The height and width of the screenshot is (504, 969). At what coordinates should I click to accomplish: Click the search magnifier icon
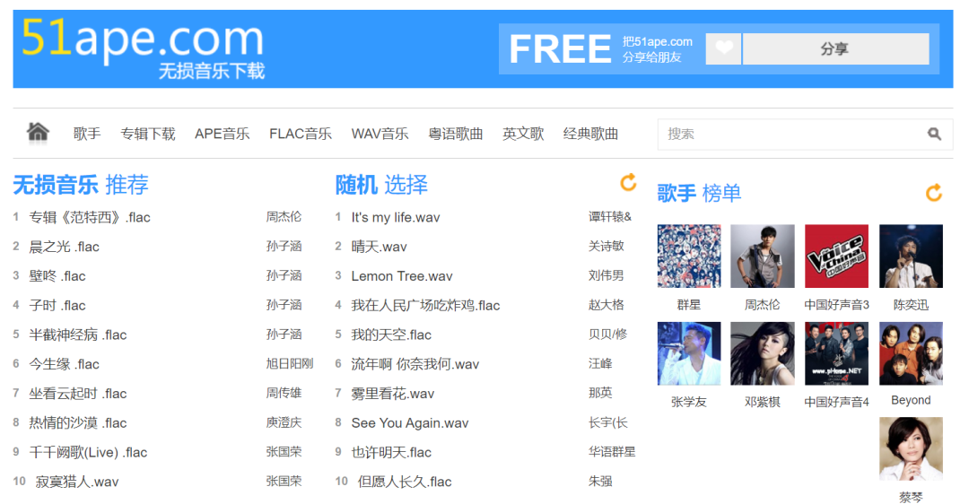tap(934, 135)
